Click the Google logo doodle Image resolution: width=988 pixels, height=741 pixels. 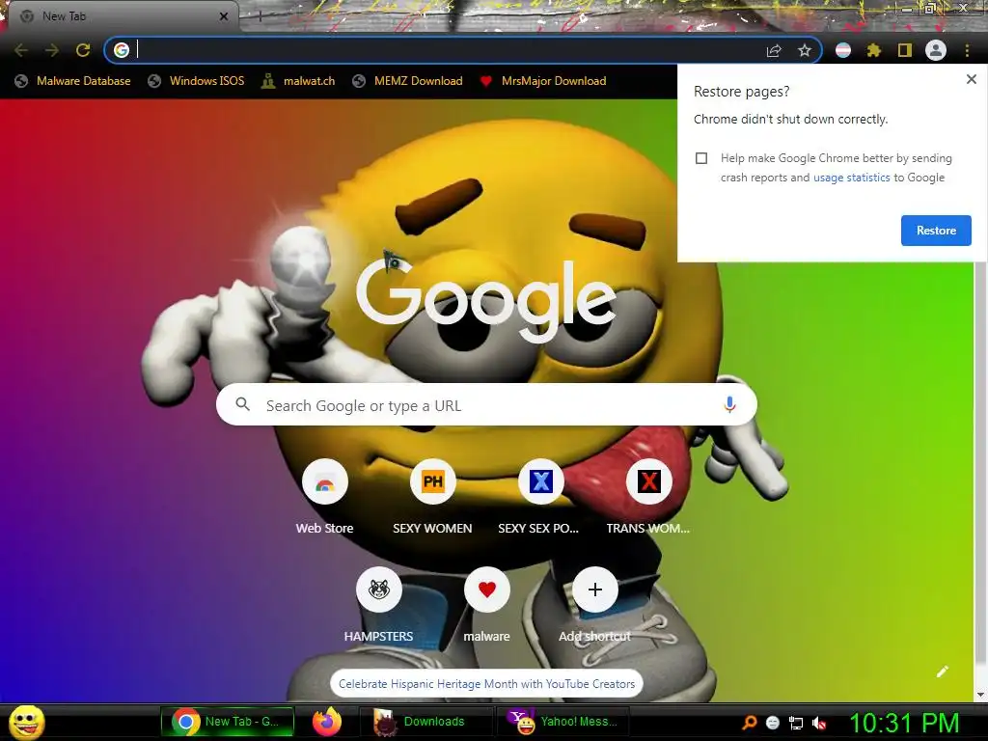click(x=485, y=300)
